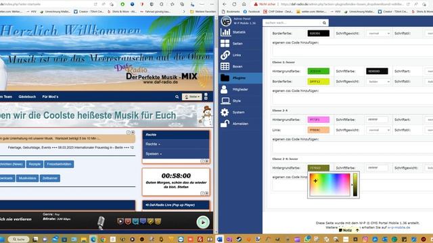Click the green Hintergrundfarbe swatch in Ebene 1 hover
Viewport: 433px width, 243px height.
pos(319,71)
